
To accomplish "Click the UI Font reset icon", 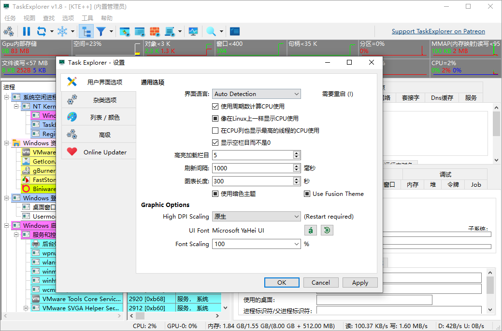I will 327,230.
